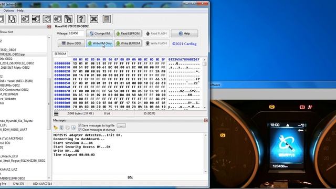Select the Webasto list item

click(x=8, y=99)
